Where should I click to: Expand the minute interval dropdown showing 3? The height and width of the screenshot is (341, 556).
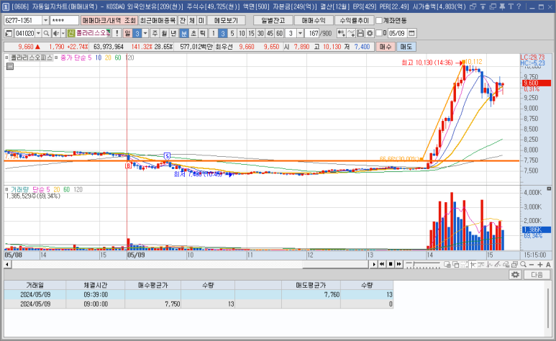pos(301,33)
